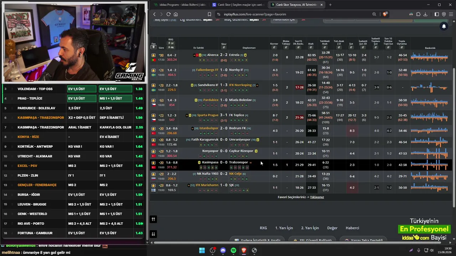Jump to page bottom with double-down arrows
This screenshot has height=256, width=456.
pyautogui.click(x=153, y=234)
